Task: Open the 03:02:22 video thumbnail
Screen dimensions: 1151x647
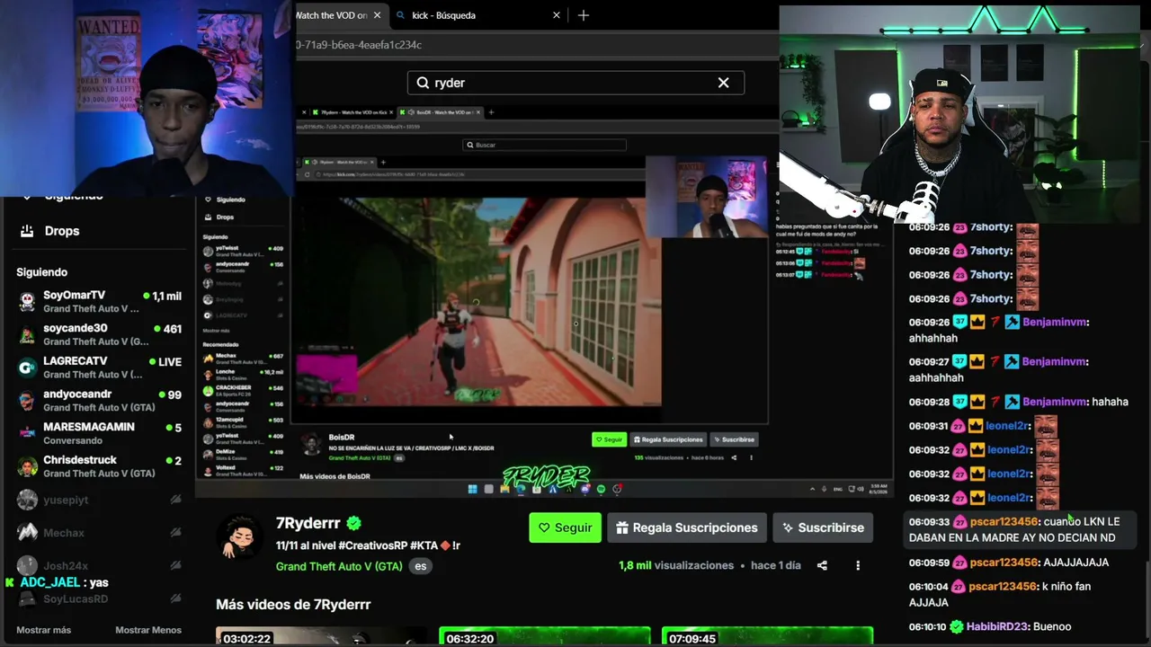Action: click(x=321, y=637)
